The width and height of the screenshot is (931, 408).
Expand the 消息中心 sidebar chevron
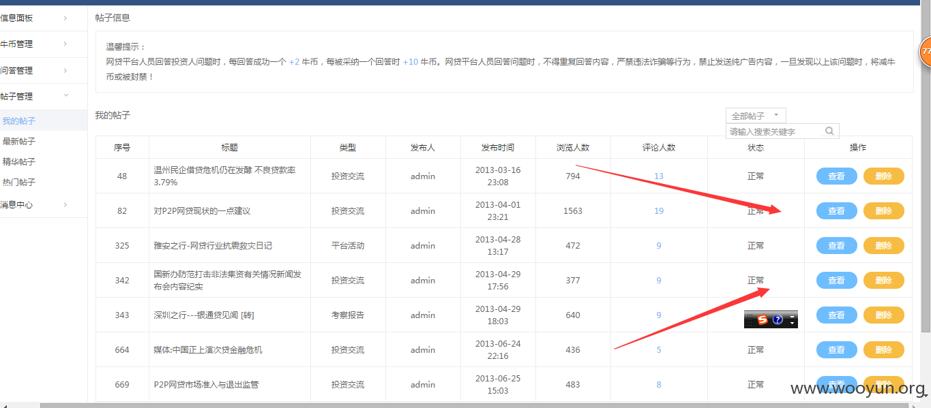tap(65, 205)
